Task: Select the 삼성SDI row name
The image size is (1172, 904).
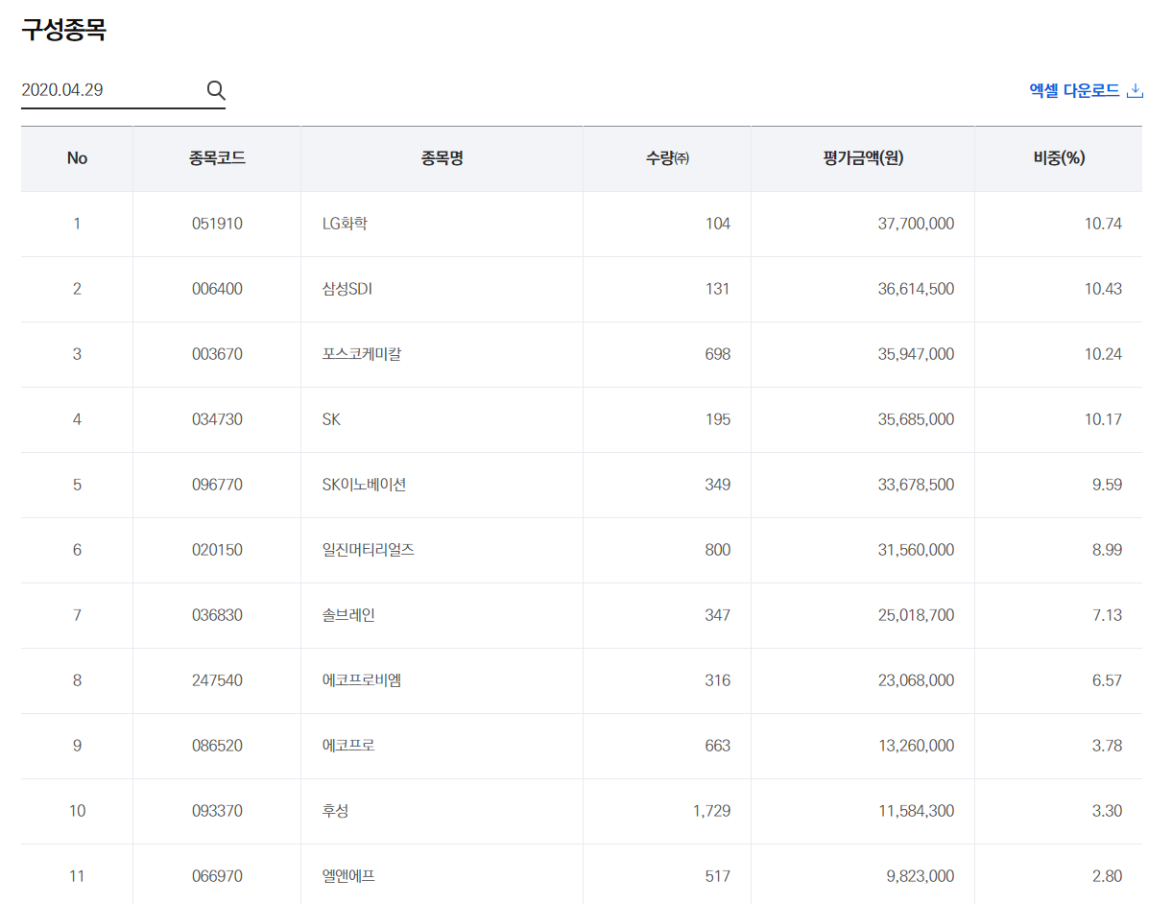Action: click(347, 289)
